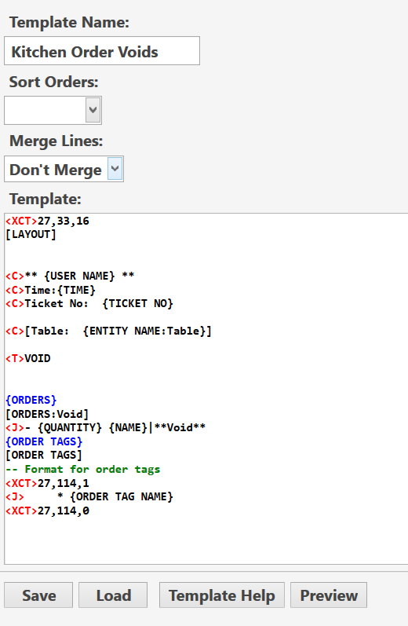Expand the Merge Lines dropdown arrow

pyautogui.click(x=115, y=169)
